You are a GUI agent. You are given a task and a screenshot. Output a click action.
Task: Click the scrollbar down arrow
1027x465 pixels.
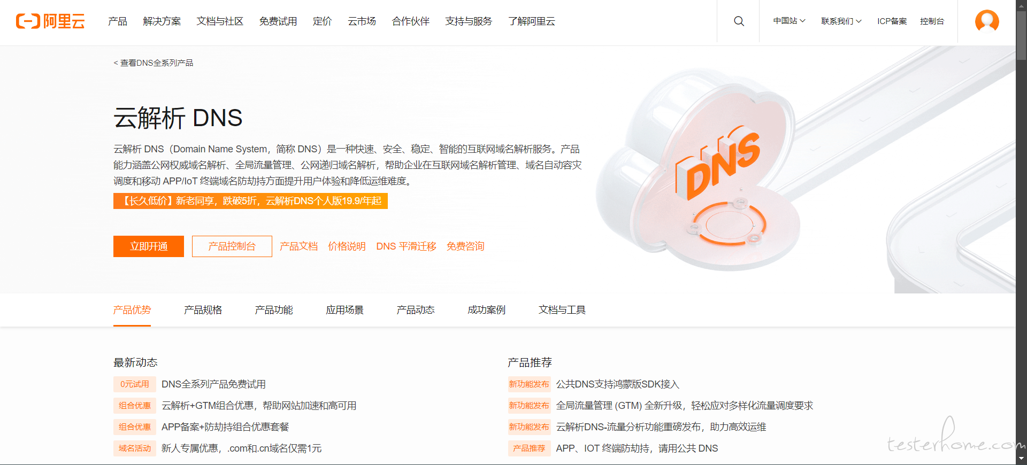[1021, 459]
